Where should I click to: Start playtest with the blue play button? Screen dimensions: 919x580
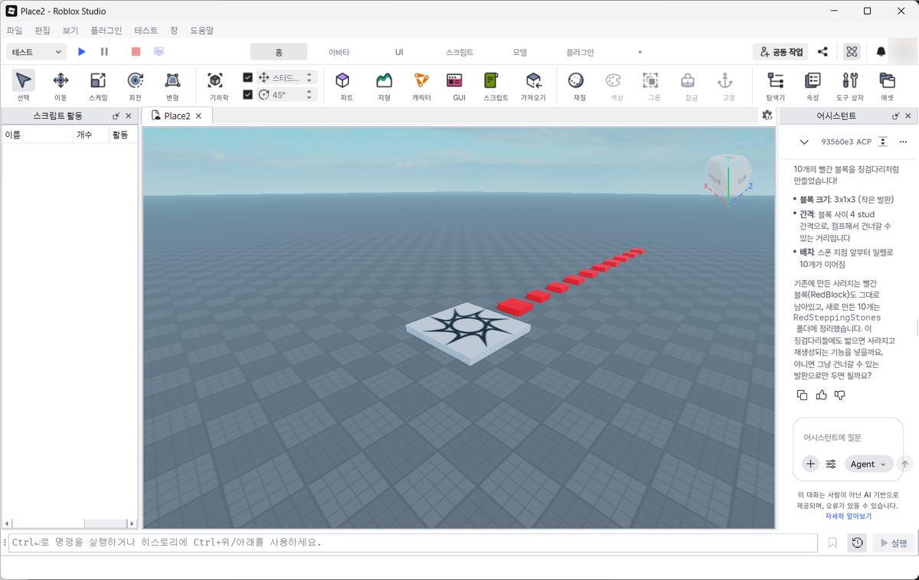click(x=82, y=51)
